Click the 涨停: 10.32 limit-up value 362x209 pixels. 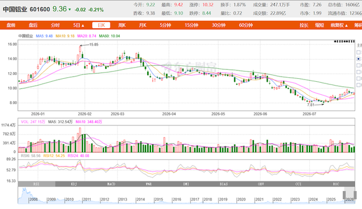[x=201, y=5]
